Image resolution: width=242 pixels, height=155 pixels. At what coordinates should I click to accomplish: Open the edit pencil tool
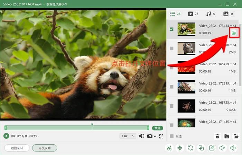tap(212, 148)
